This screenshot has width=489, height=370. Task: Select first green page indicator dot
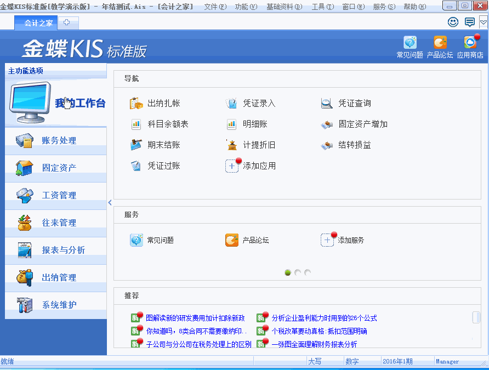pos(288,273)
